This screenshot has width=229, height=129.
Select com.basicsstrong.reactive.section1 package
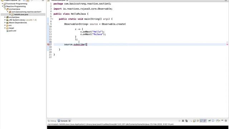pyautogui.click(x=26, y=12)
